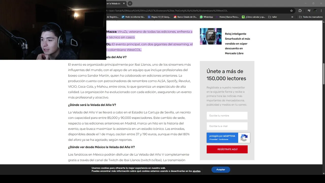Open the media control icon in toolbar

pyautogui.click(x=309, y=11)
